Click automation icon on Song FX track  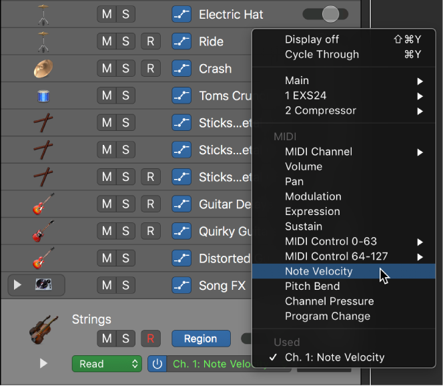181,285
